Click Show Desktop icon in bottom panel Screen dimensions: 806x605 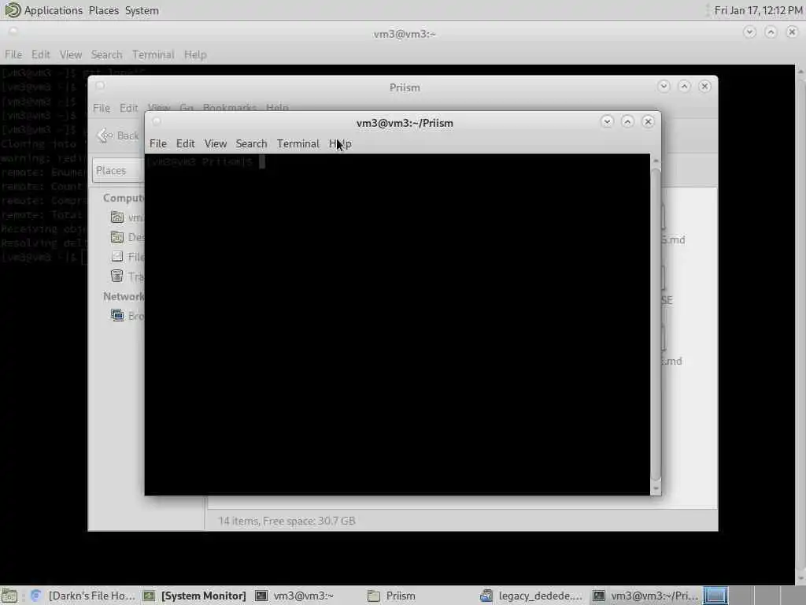tap(9, 596)
